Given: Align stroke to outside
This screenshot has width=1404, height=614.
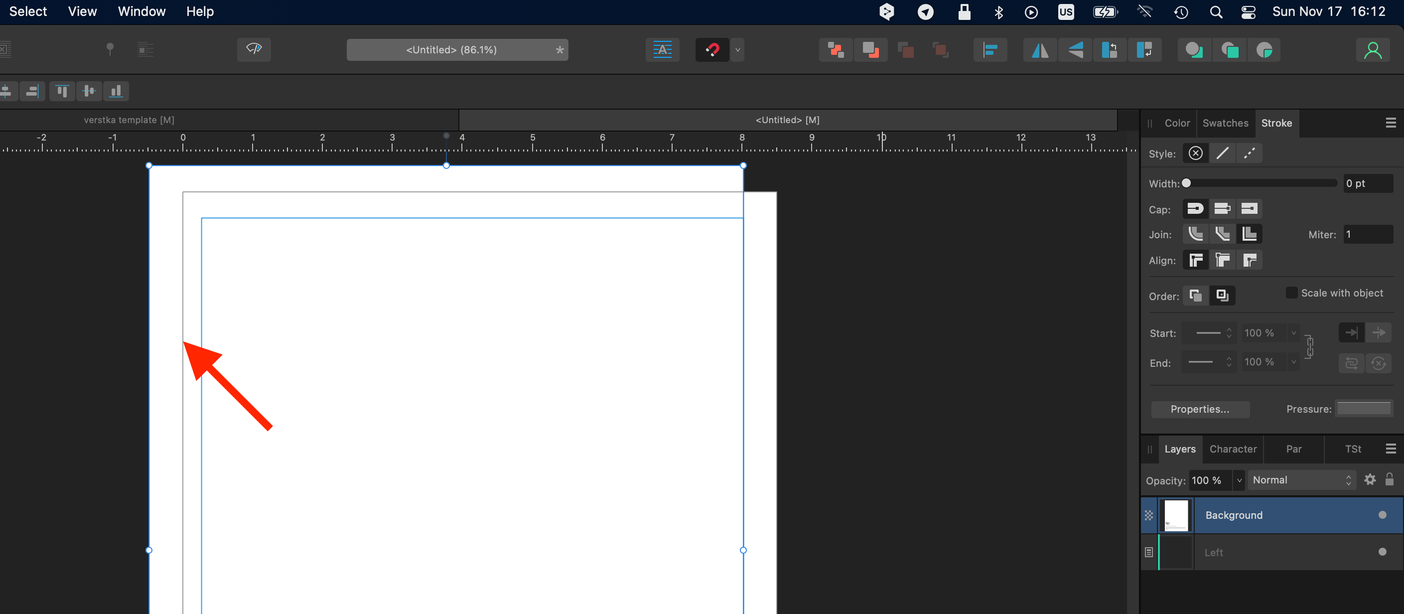Looking at the screenshot, I should tap(1249, 260).
